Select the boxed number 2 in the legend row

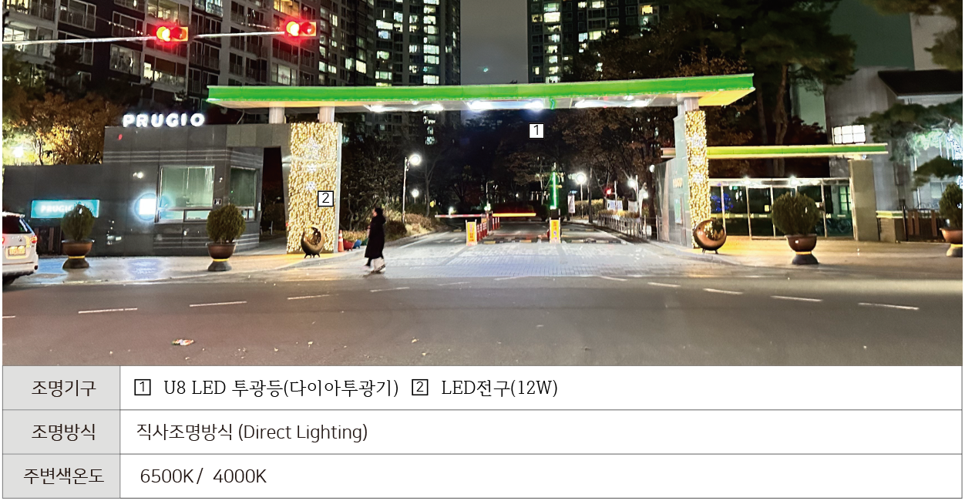(x=419, y=388)
